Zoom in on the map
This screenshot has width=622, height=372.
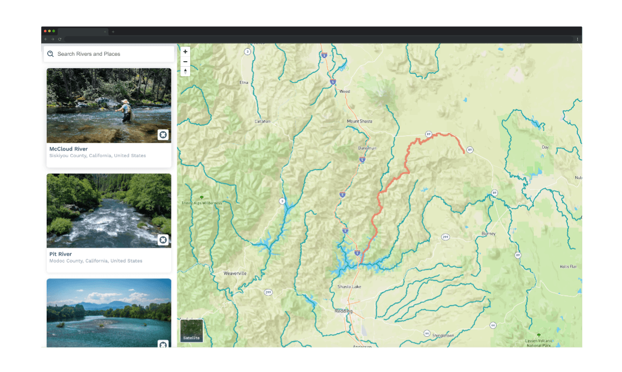pos(185,52)
